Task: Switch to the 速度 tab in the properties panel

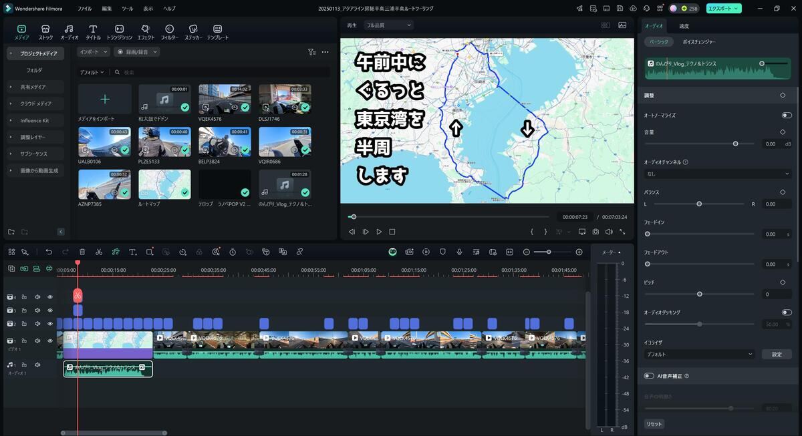Action: (684, 26)
